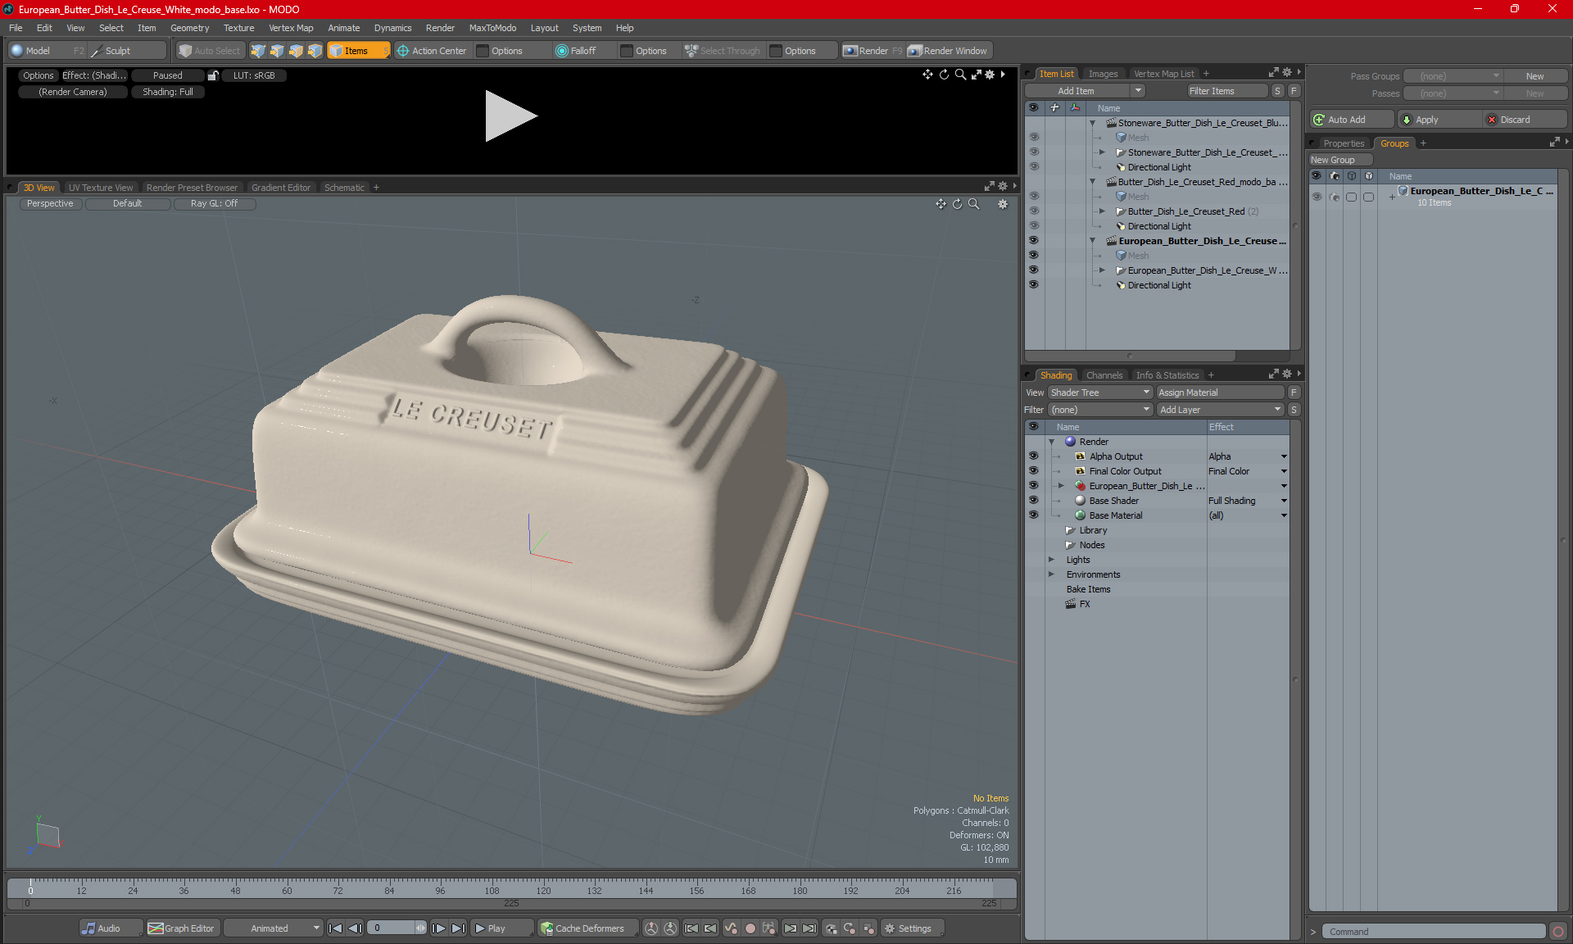
Task: Open the Vertex Map menu
Action: coord(291,28)
